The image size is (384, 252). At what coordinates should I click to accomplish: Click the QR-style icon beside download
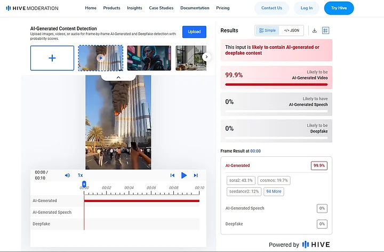click(x=326, y=30)
